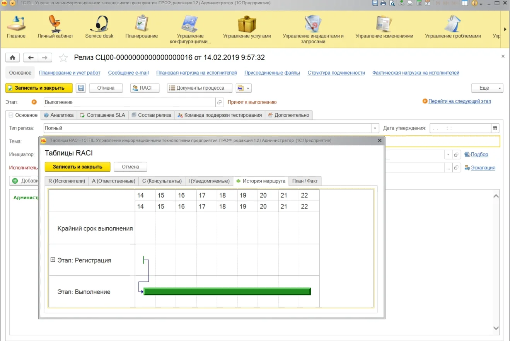Image resolution: width=510 pixels, height=341 pixels.
Task: Switch to the I (Уведомляемые) tab
Action: click(209, 181)
